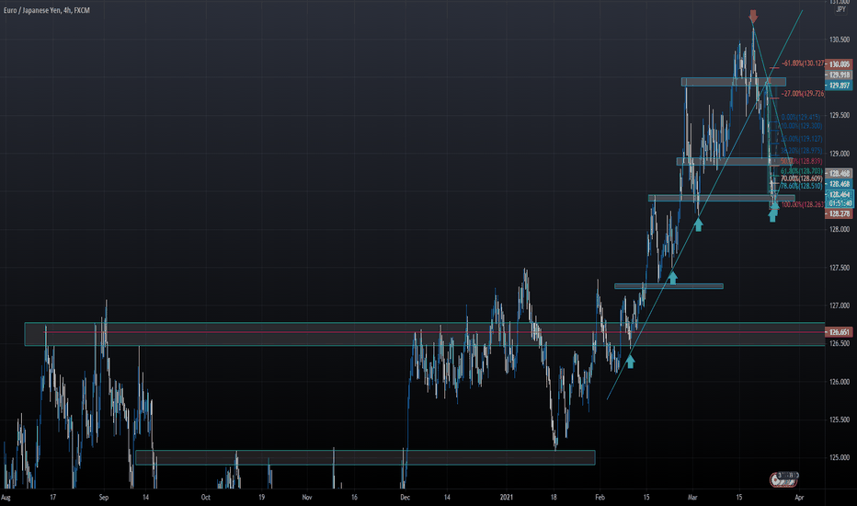This screenshot has height=506, width=857.
Task: Click the 25.00%(129.127) Fibonacci level label
Action: coord(801,139)
